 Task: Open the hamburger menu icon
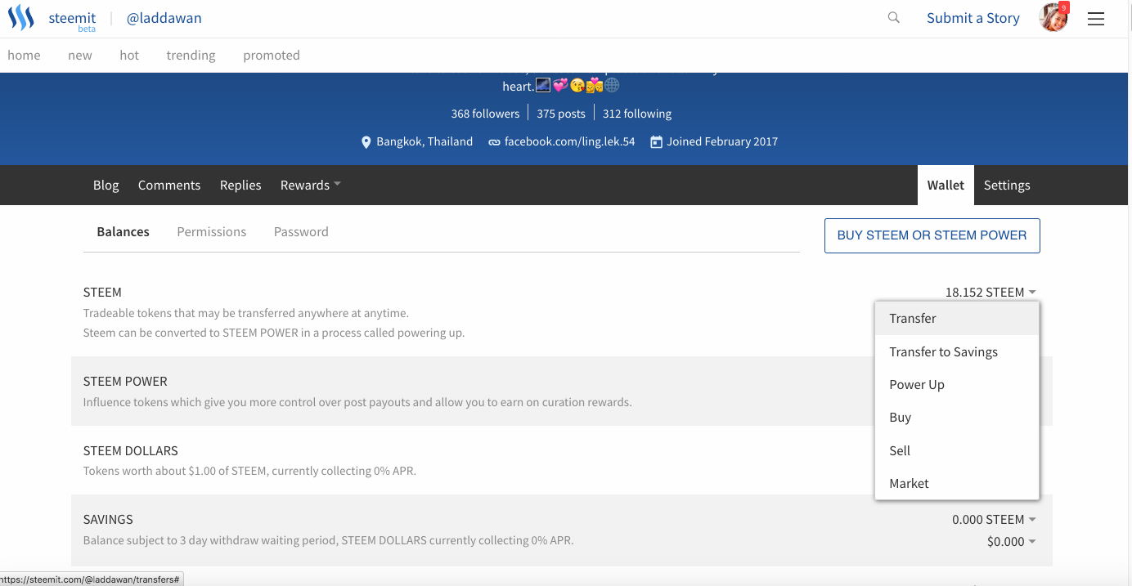(x=1096, y=18)
